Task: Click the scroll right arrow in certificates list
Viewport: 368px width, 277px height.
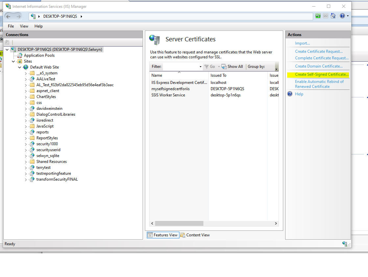Action: [276, 223]
